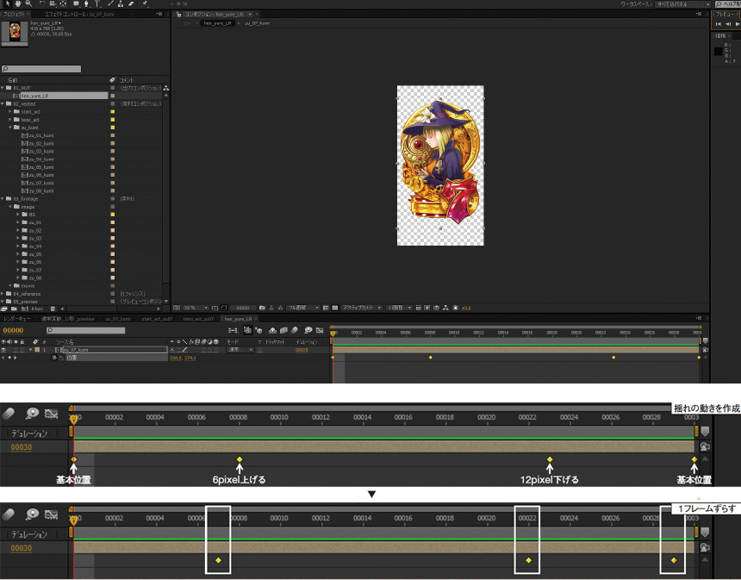The width and height of the screenshot is (741, 580).
Task: Select the Zoom magnifier tool
Action: coord(28,3)
